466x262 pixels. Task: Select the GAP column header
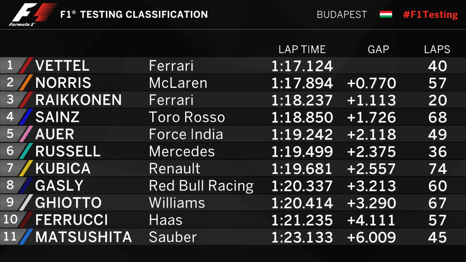[x=378, y=49]
